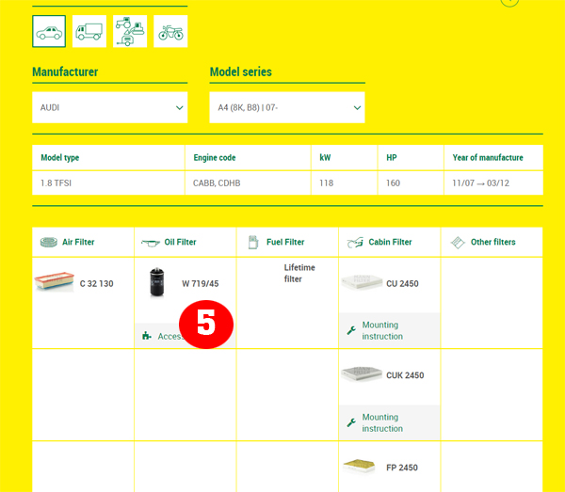The height and width of the screenshot is (492, 565).
Task: Click the Oil Filter oil can icon
Action: point(151,243)
